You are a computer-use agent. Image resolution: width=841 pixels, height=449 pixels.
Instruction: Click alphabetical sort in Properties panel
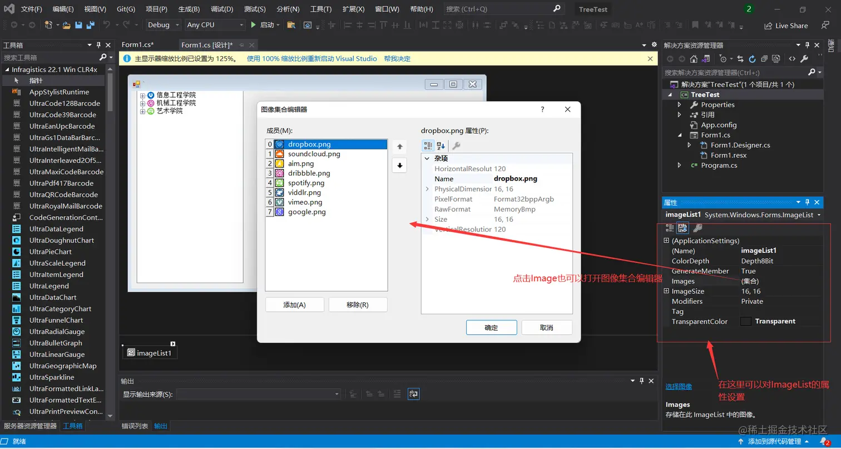(683, 228)
